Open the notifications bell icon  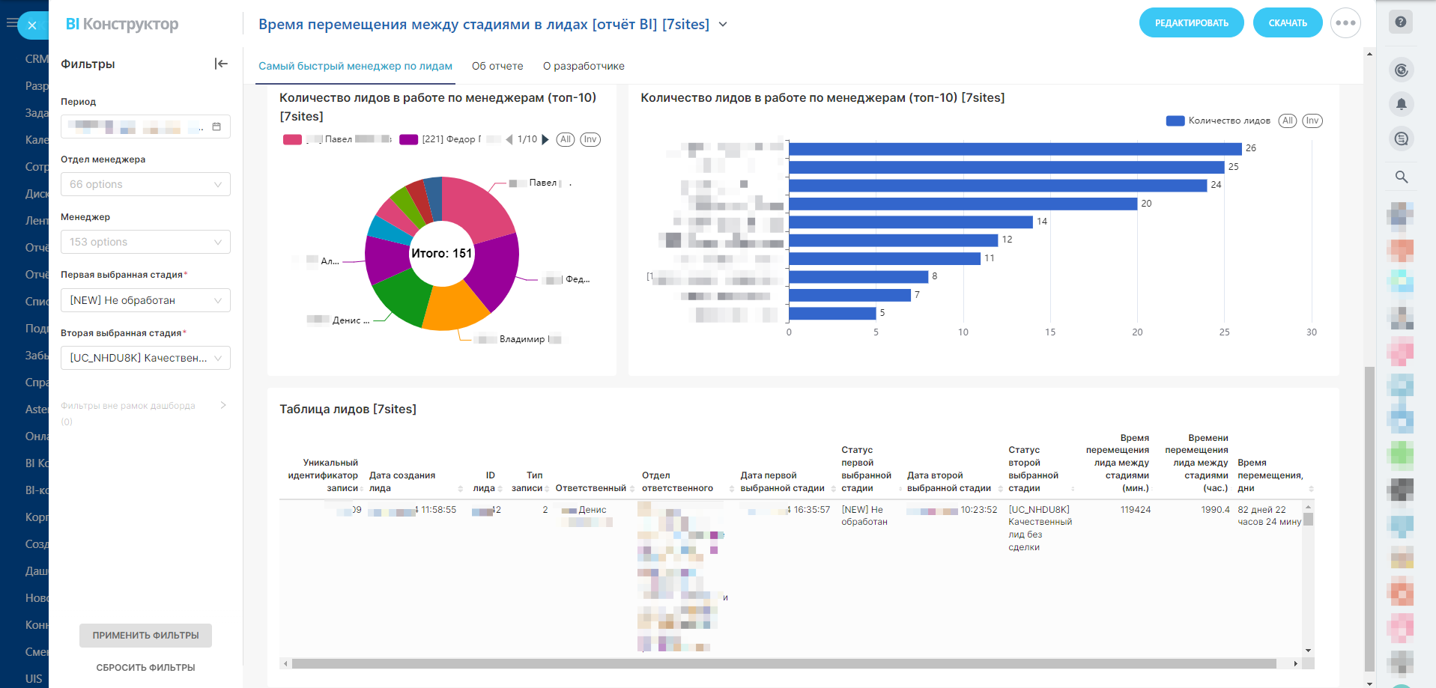point(1401,104)
